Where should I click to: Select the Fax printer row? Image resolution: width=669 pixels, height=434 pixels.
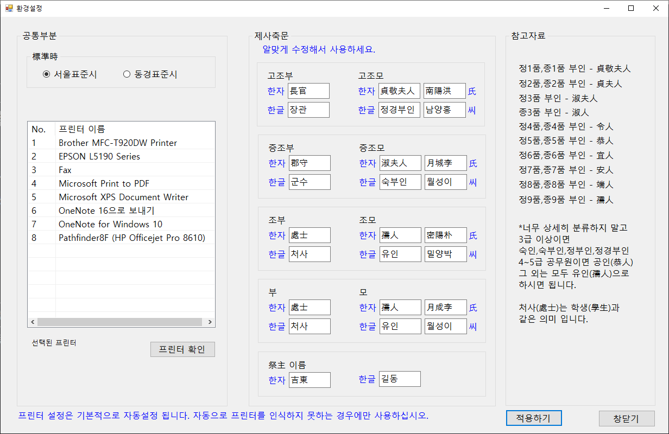pos(121,170)
